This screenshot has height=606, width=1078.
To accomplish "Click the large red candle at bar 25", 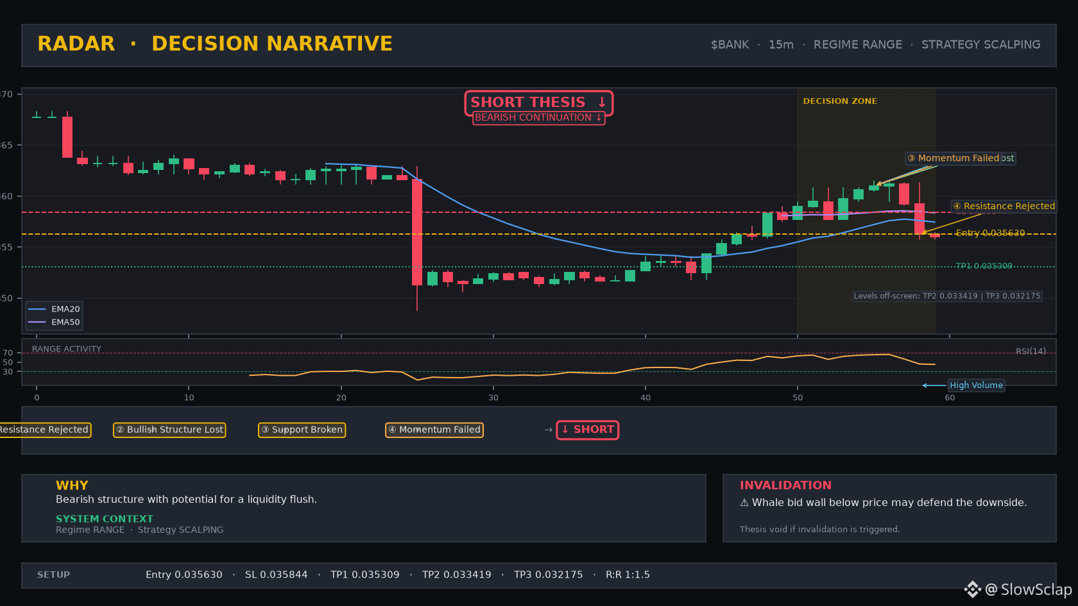I will [417, 232].
